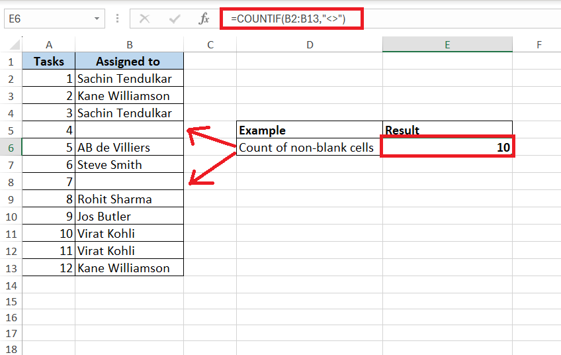Click cell B12 Virat Kohli
The width and height of the screenshot is (561, 355).
(x=130, y=250)
